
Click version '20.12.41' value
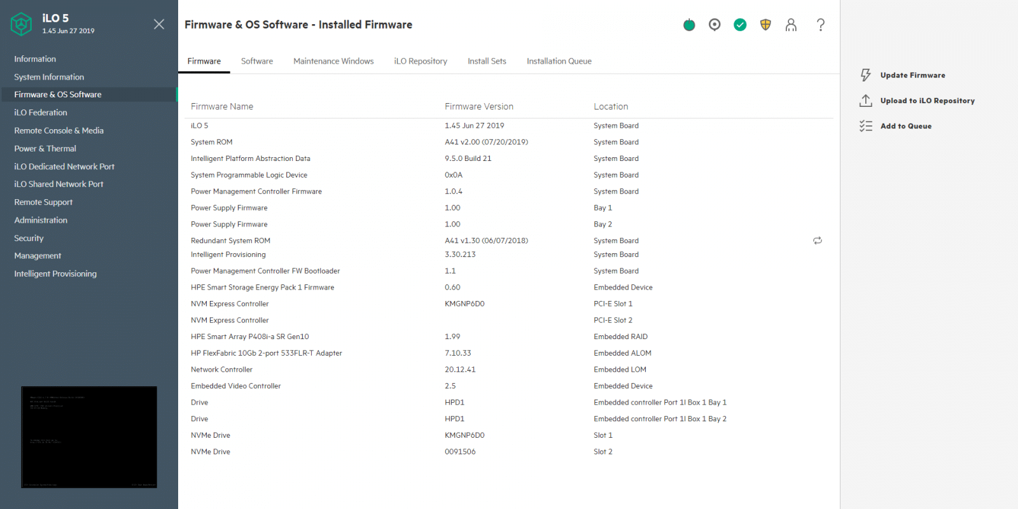460,370
